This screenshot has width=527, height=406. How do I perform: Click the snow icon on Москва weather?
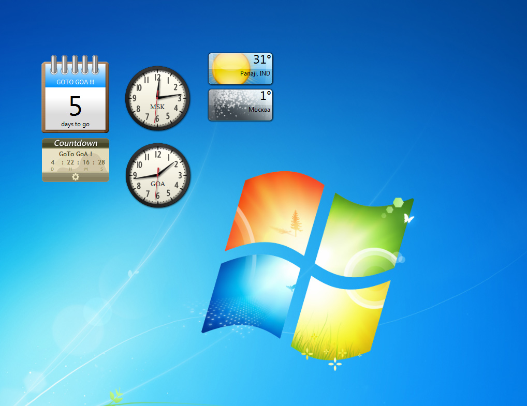coord(228,105)
